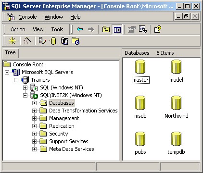Viewport: 203px width, 173px height.
Task: Expand the Support Services node
Action: coord(34,141)
